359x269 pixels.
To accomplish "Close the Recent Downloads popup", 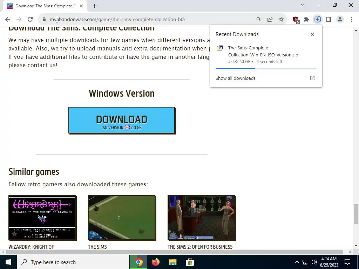I will 312,34.
